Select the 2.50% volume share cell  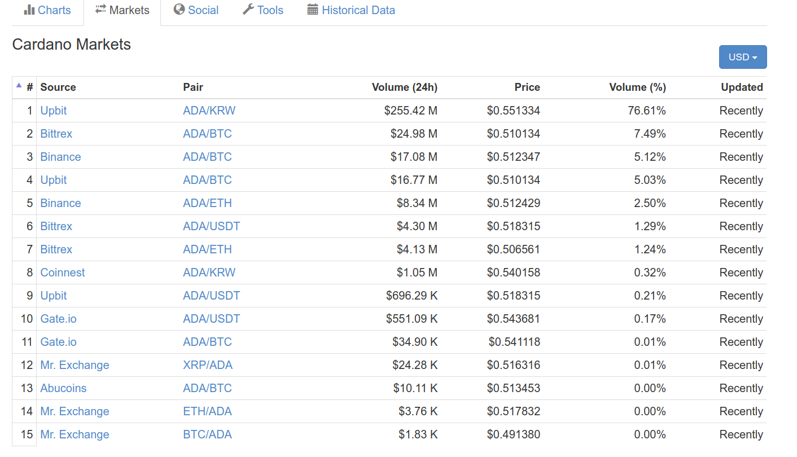(650, 203)
